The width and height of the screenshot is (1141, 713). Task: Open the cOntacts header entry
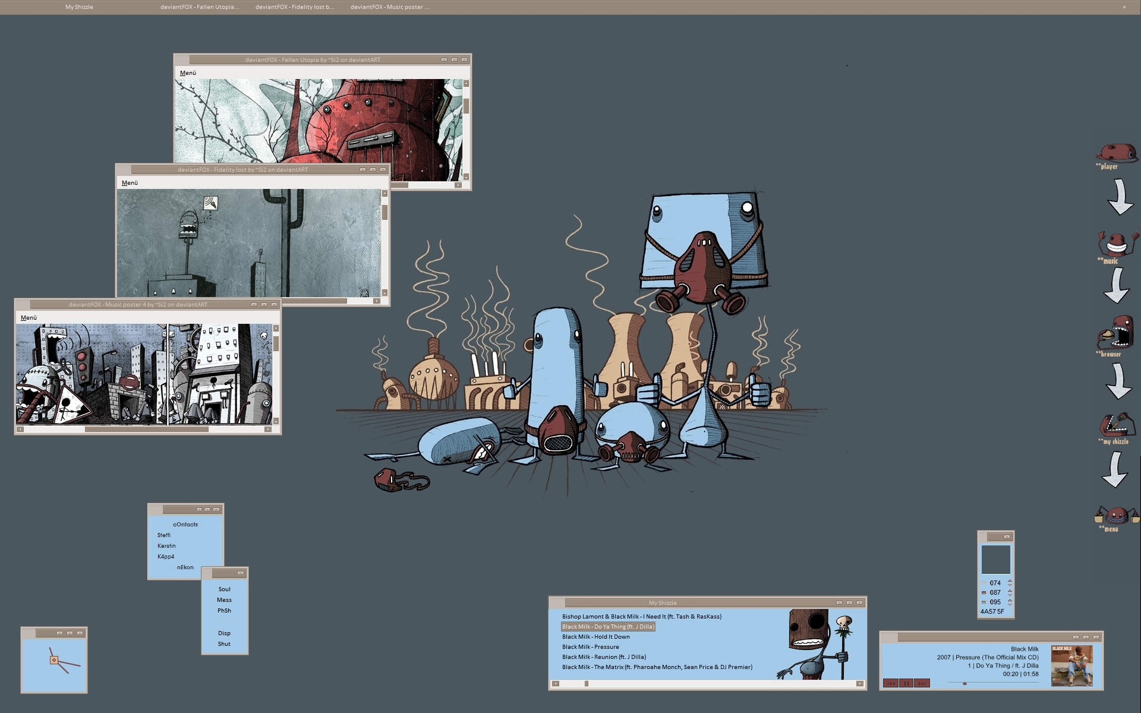tap(185, 525)
